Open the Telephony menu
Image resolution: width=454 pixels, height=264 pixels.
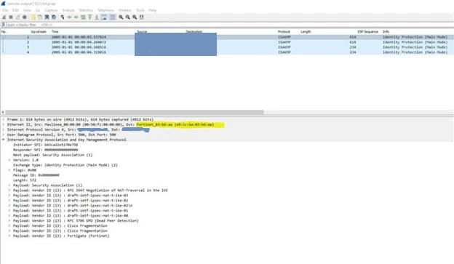coord(105,10)
